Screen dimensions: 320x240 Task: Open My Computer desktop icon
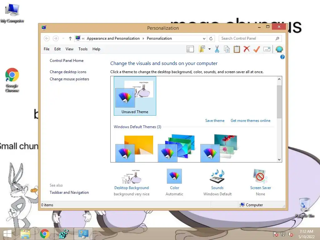(x=12, y=13)
